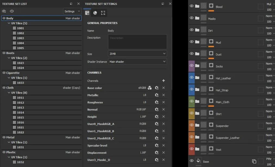
Task: Open settings gear for Roughness channel
Action: [157, 102]
